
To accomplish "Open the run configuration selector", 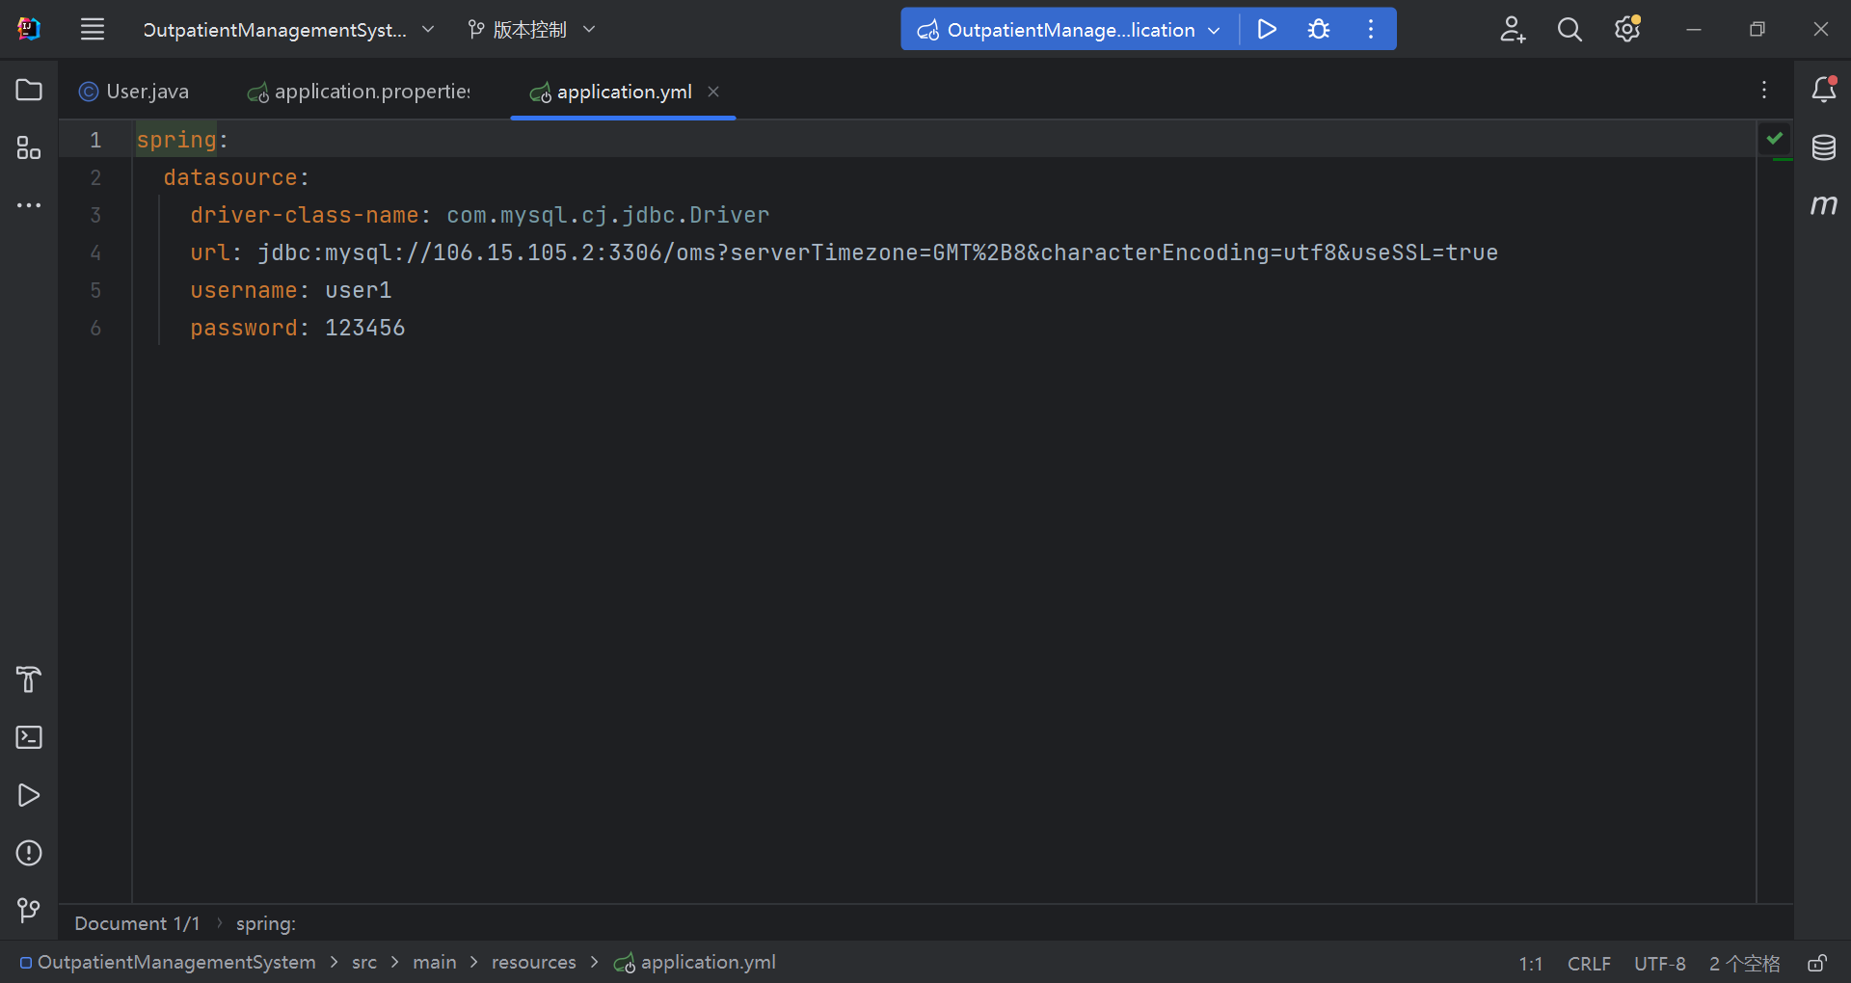I will (1068, 30).
